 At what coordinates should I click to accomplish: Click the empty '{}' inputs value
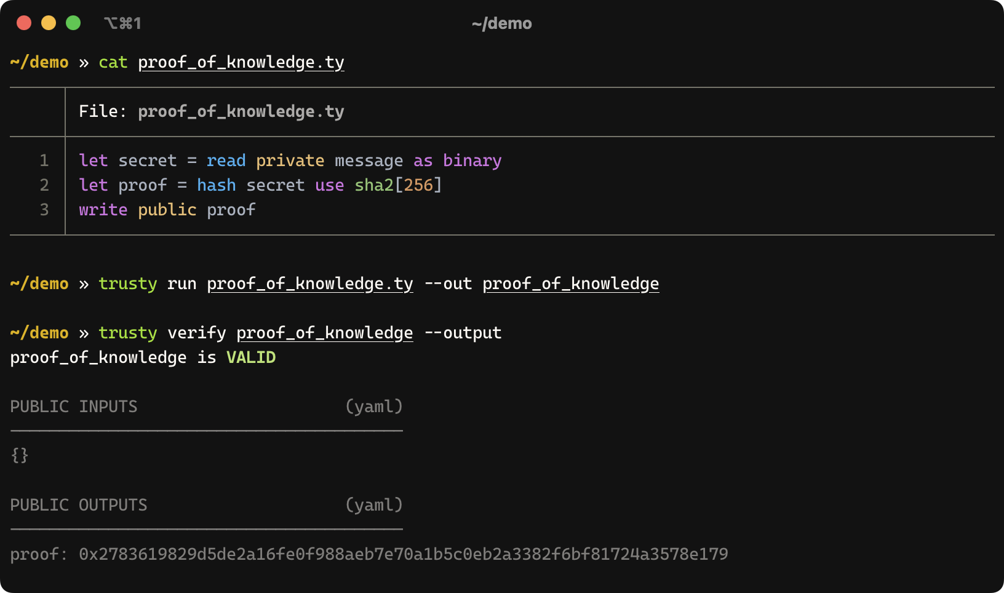20,456
